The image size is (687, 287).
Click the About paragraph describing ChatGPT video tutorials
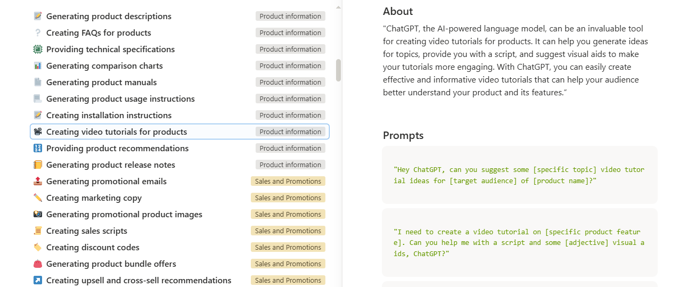[x=516, y=61]
